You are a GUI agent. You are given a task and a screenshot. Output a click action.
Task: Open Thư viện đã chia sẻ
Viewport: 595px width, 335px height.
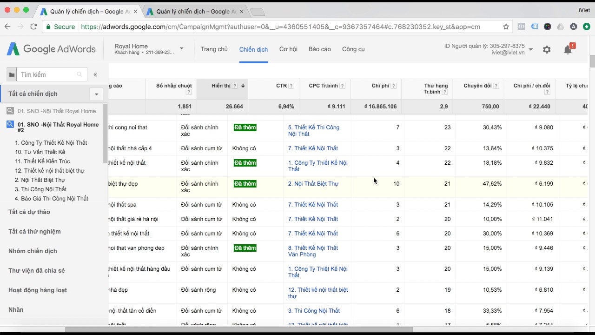37,270
